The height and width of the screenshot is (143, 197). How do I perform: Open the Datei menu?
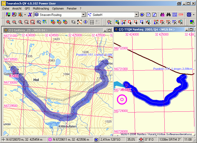(x=6, y=8)
